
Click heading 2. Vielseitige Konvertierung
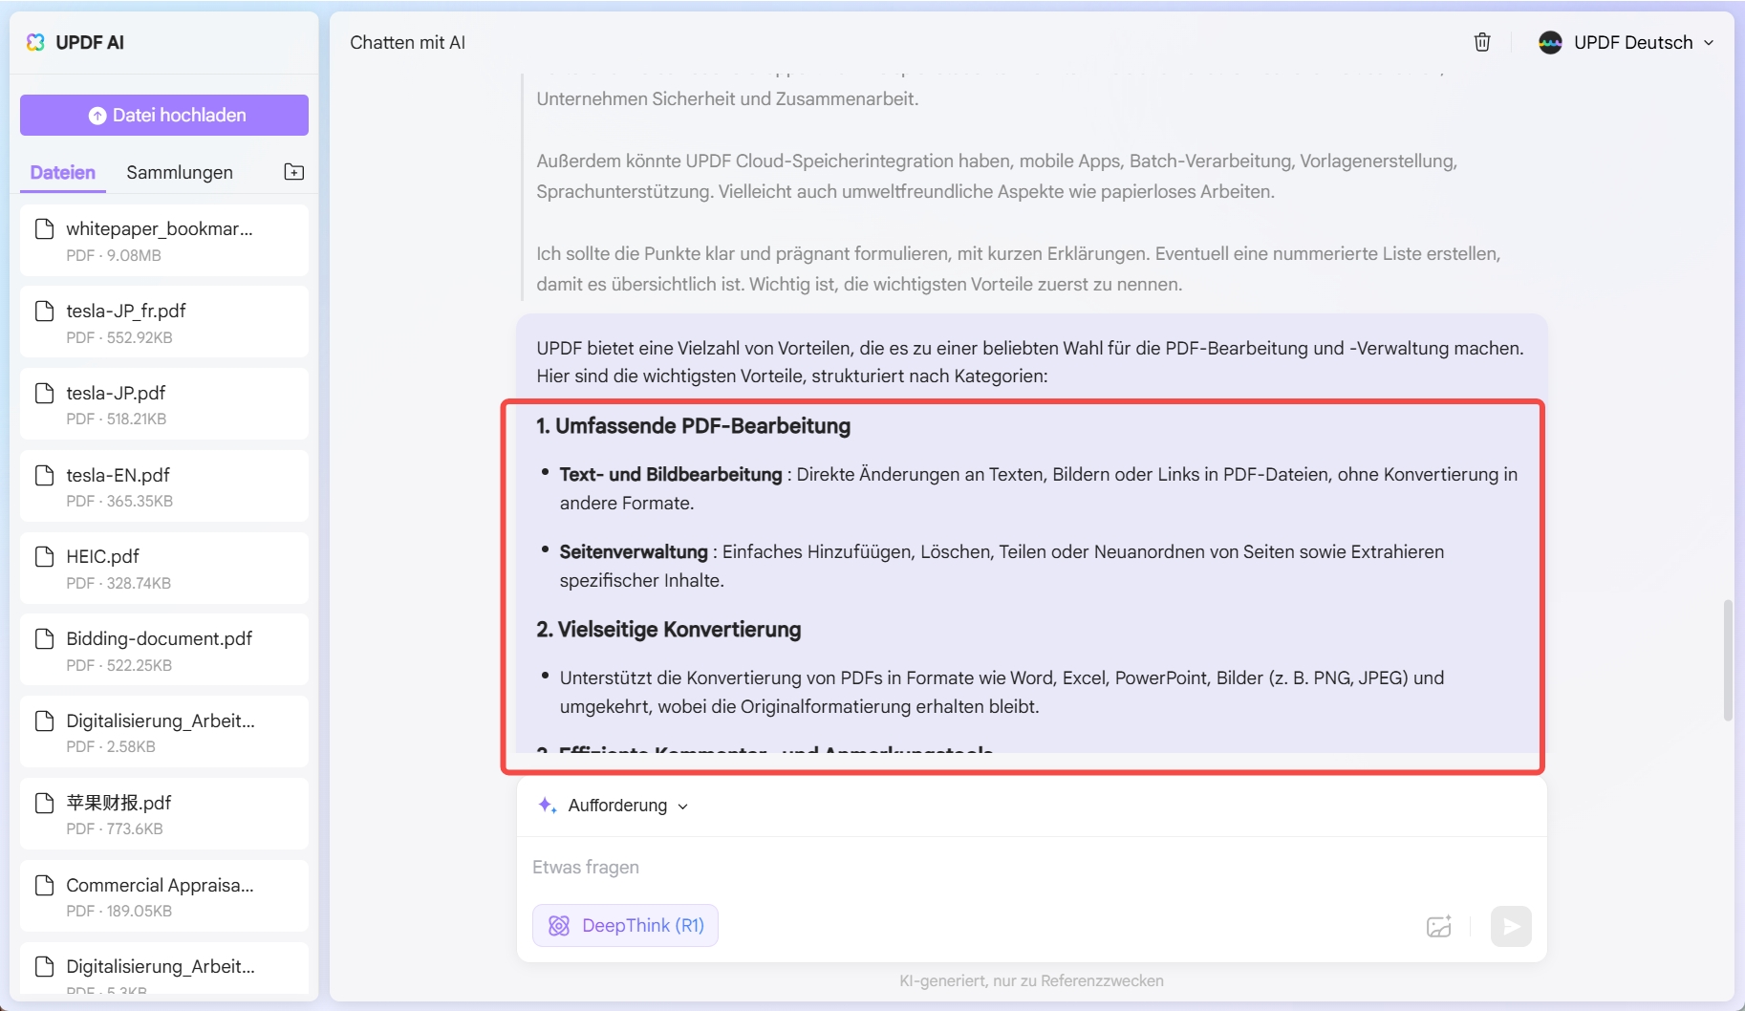tap(669, 630)
